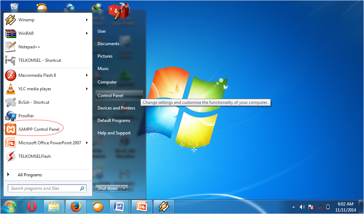The width and height of the screenshot is (364, 214).
Task: Click the Opera icon in the taskbar
Action: coord(32,206)
